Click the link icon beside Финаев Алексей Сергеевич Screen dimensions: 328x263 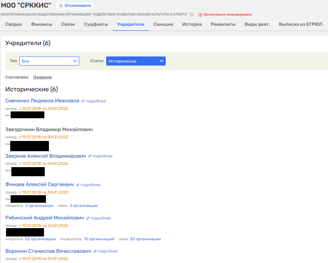78,185
